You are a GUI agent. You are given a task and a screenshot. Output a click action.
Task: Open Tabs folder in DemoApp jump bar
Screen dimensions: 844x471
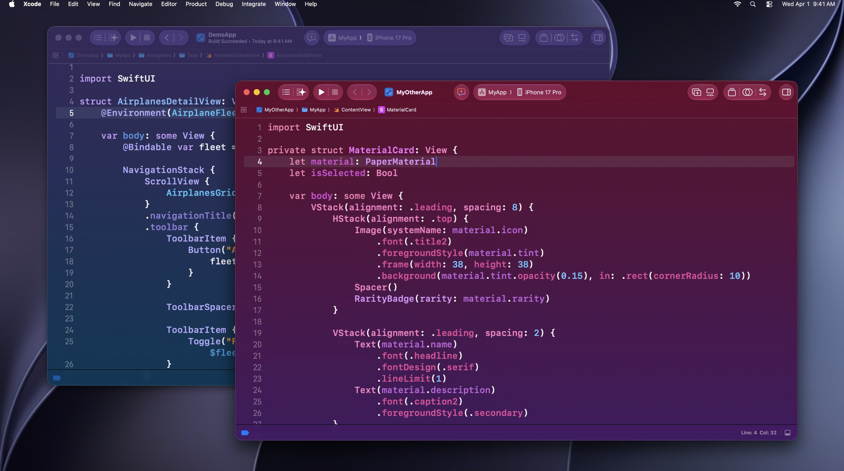click(189, 55)
